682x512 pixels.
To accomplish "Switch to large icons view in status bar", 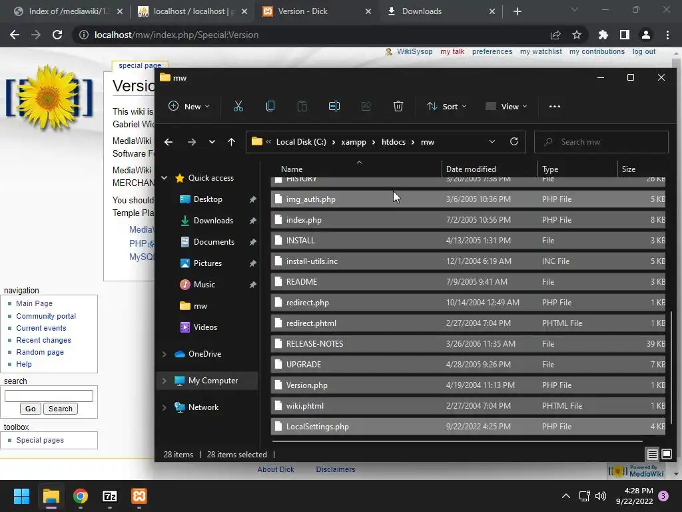I will pyautogui.click(x=666, y=455).
